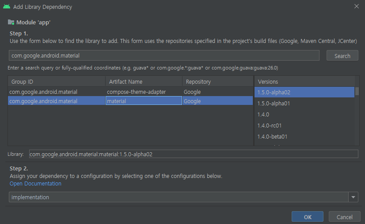Screen dimensions: 365x224
Task: Choose version 1.4.0
Action: (304, 115)
